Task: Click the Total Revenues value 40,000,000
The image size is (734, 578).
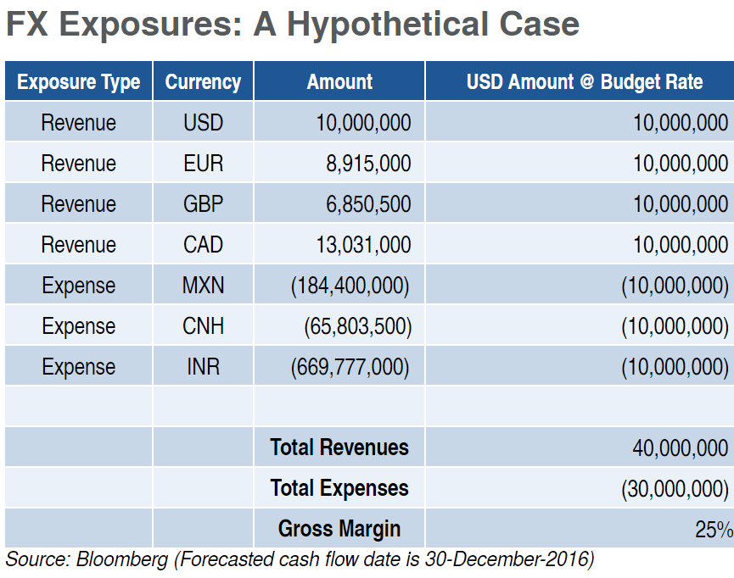Action: pyautogui.click(x=680, y=447)
